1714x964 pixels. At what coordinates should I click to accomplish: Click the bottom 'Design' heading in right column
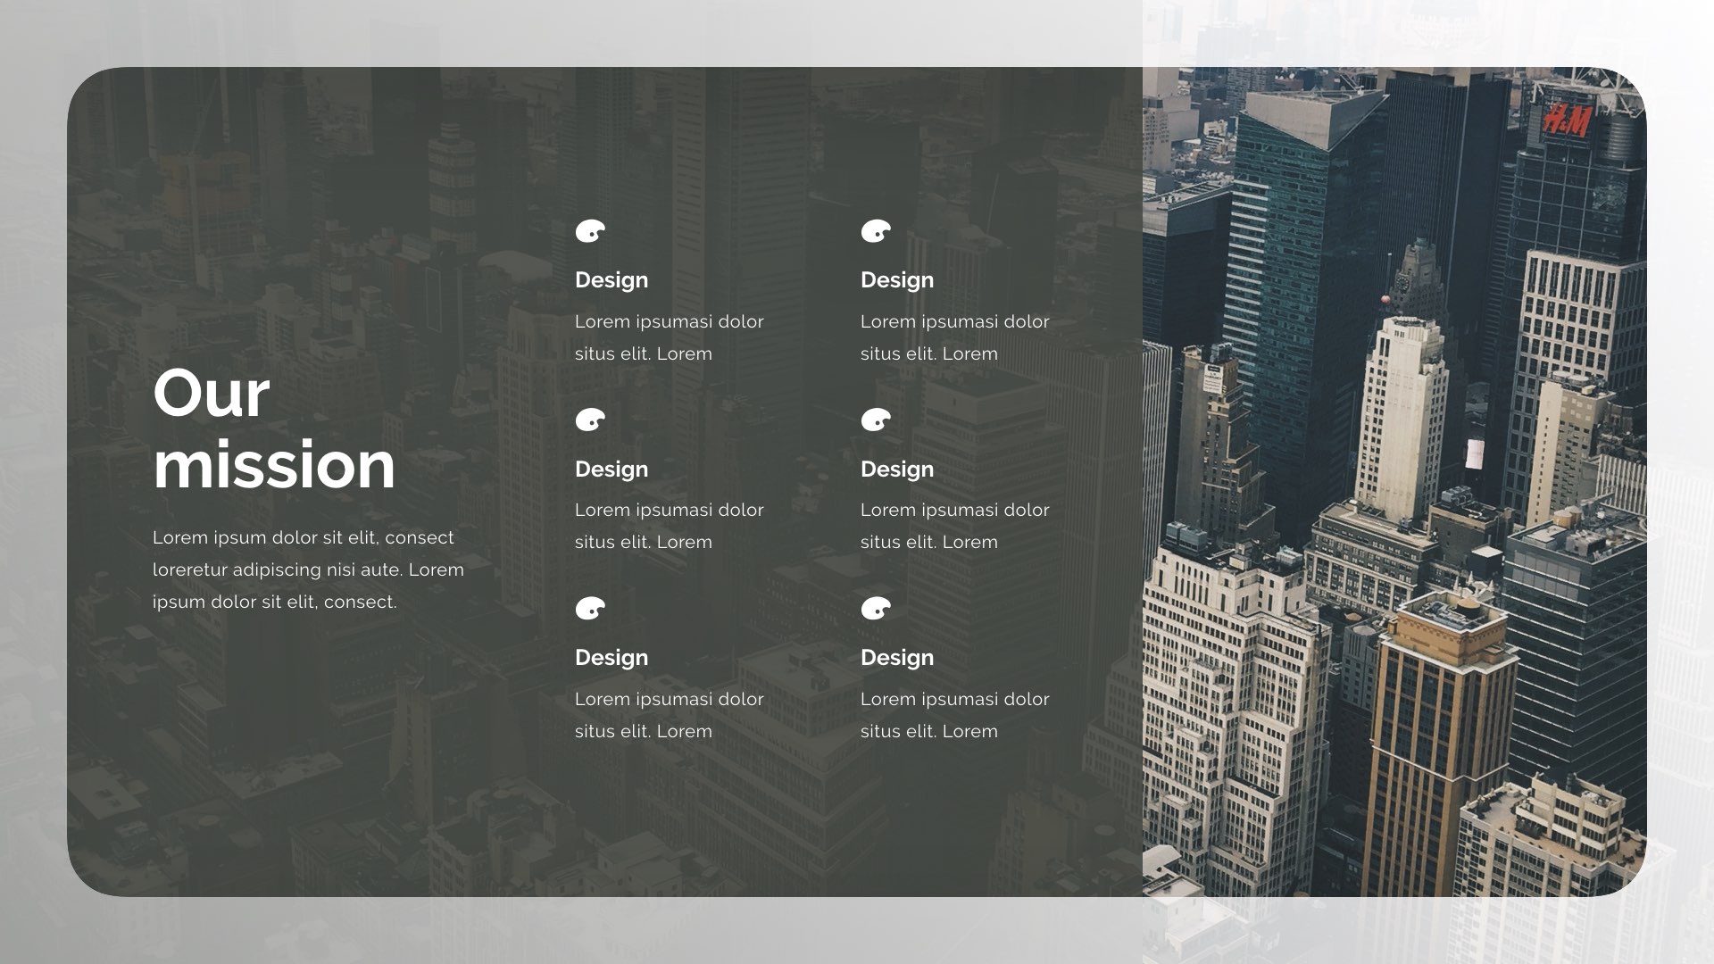[x=896, y=658]
